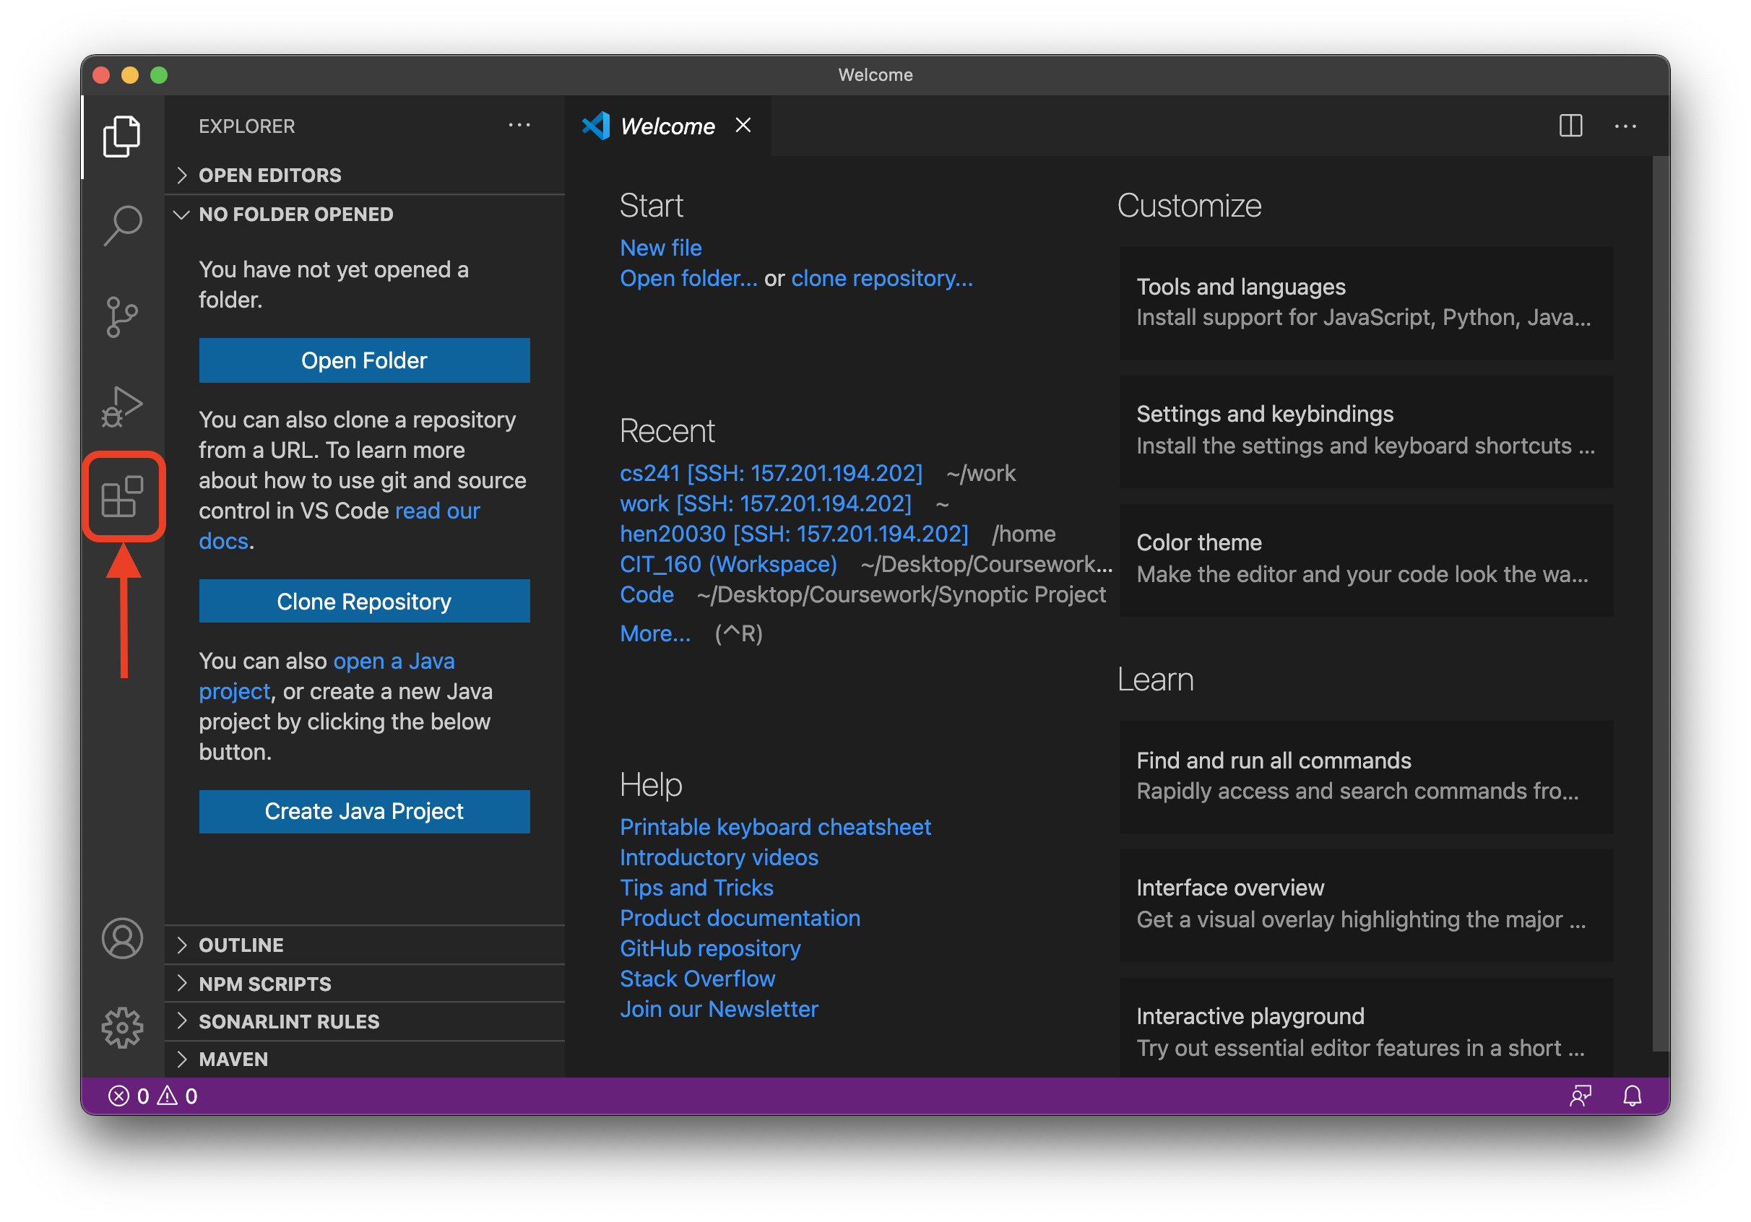This screenshot has height=1222, width=1751.
Task: Click the Clone Repository button
Action: [x=364, y=602]
